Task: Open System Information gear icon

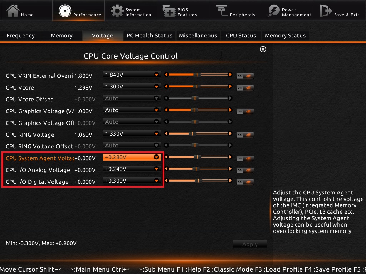Action: tap(117, 11)
